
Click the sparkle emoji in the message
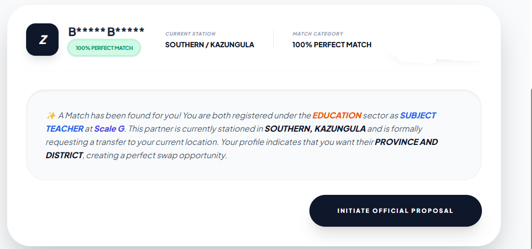pos(51,116)
